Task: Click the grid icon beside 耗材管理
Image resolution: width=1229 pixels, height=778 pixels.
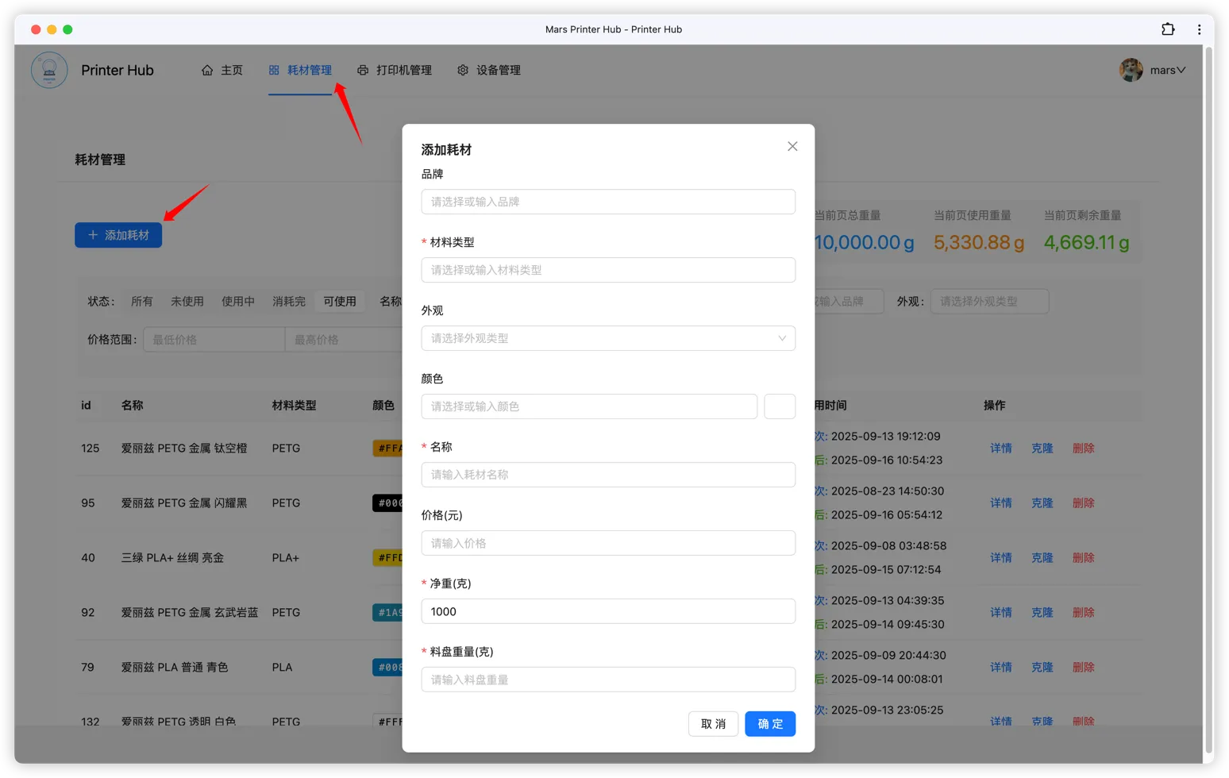Action: tap(273, 70)
